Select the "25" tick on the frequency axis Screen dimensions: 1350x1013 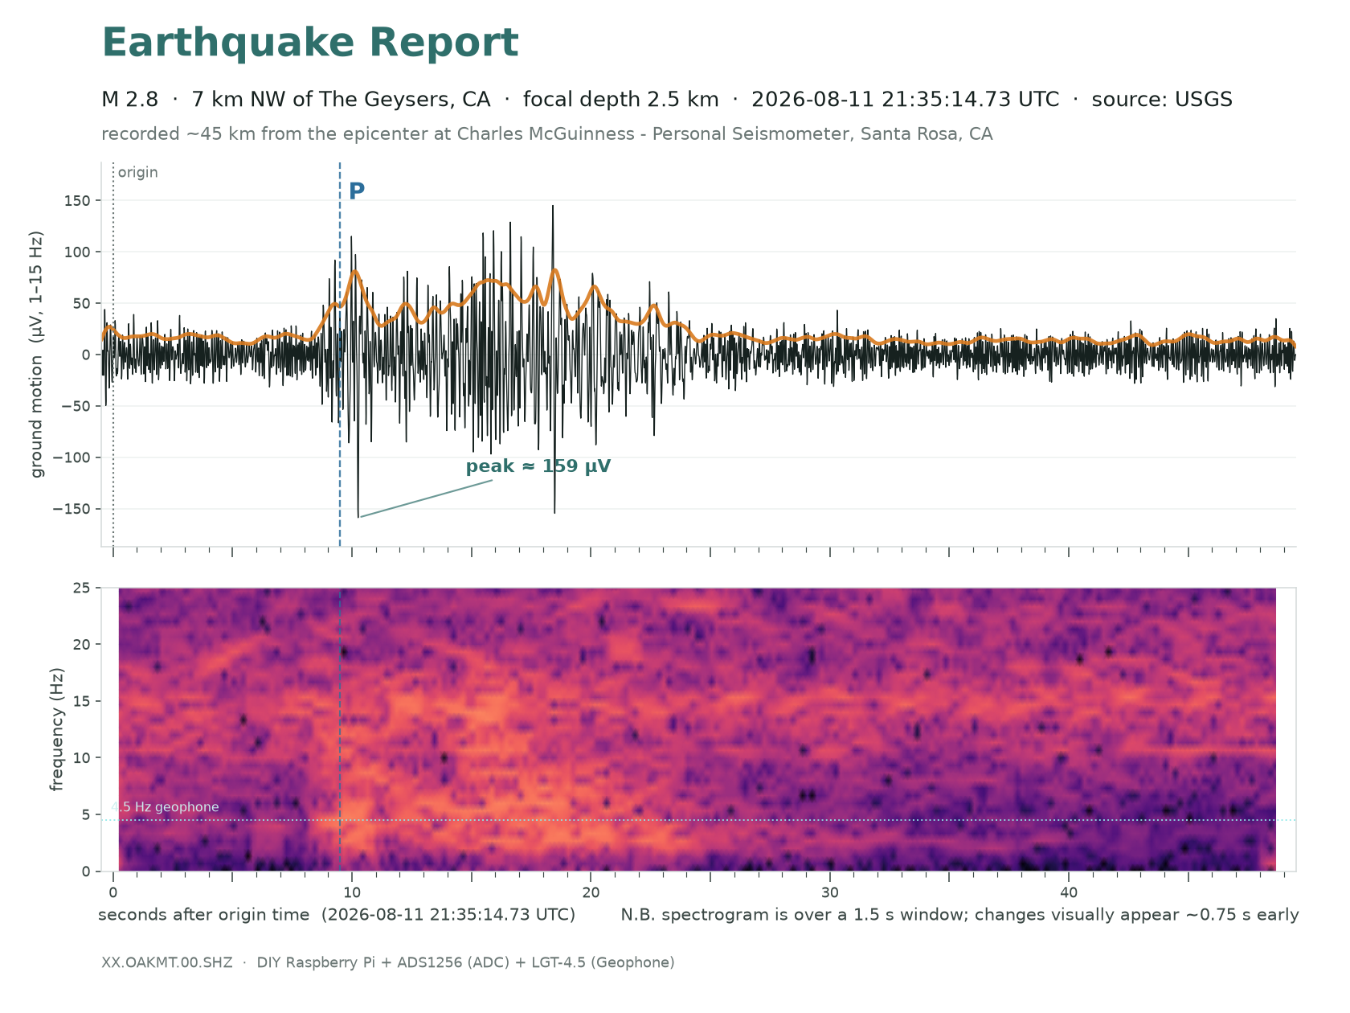82,588
